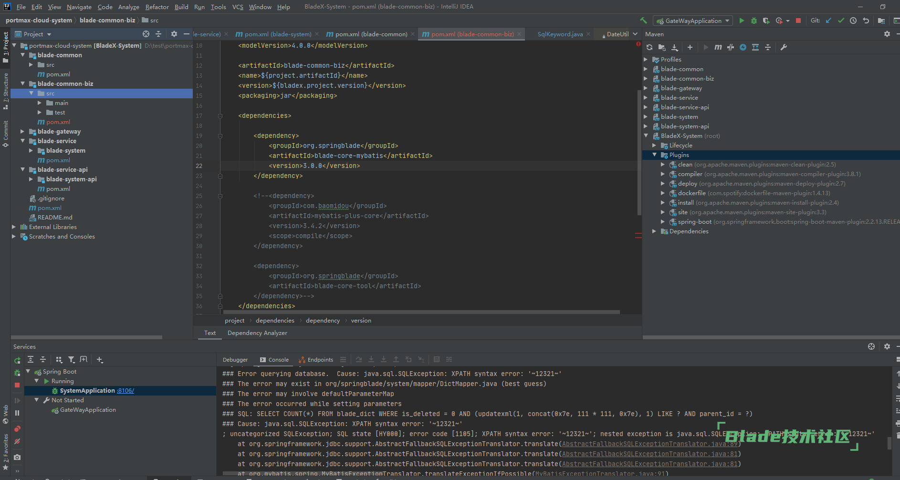Open GateWayApplication run configuration dropdown

point(693,21)
